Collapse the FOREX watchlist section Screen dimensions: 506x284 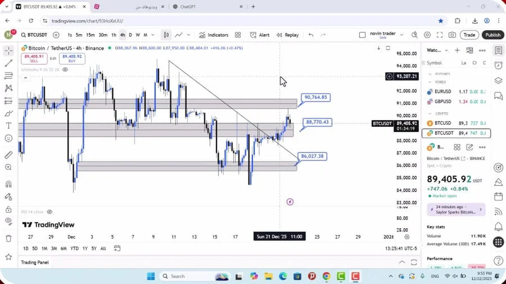click(430, 82)
